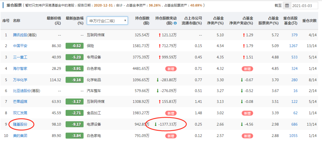Click 新增 badge in 美的集团 net asset change column
This screenshot has width=322, height=144.
click(x=247, y=136)
